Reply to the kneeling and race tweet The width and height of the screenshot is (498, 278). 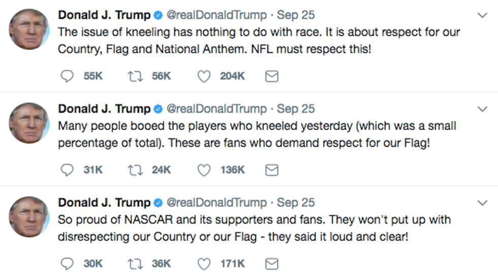67,76
